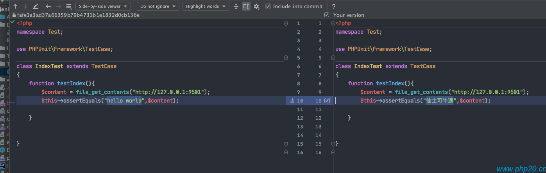
Task: Click 'class IndexTest extends TestCase' in right pane
Action: [x=385, y=66]
